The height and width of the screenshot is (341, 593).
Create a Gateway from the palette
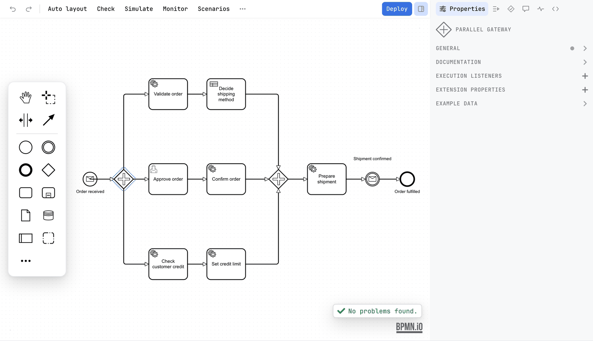point(49,170)
